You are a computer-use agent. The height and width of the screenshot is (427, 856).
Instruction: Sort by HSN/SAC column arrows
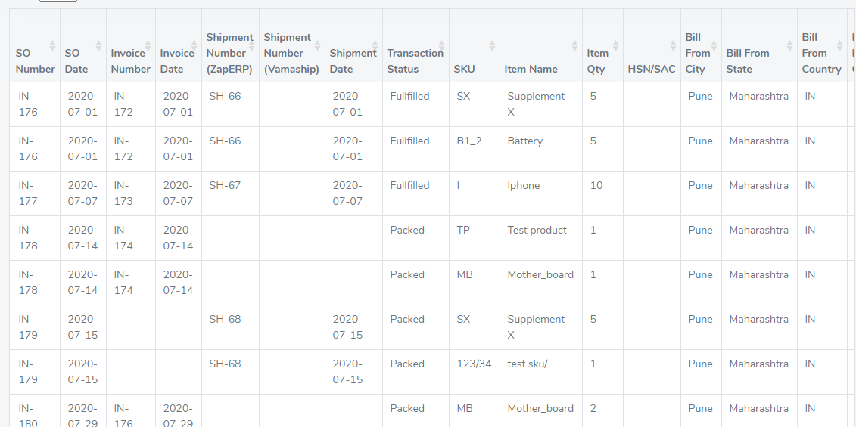673,46
